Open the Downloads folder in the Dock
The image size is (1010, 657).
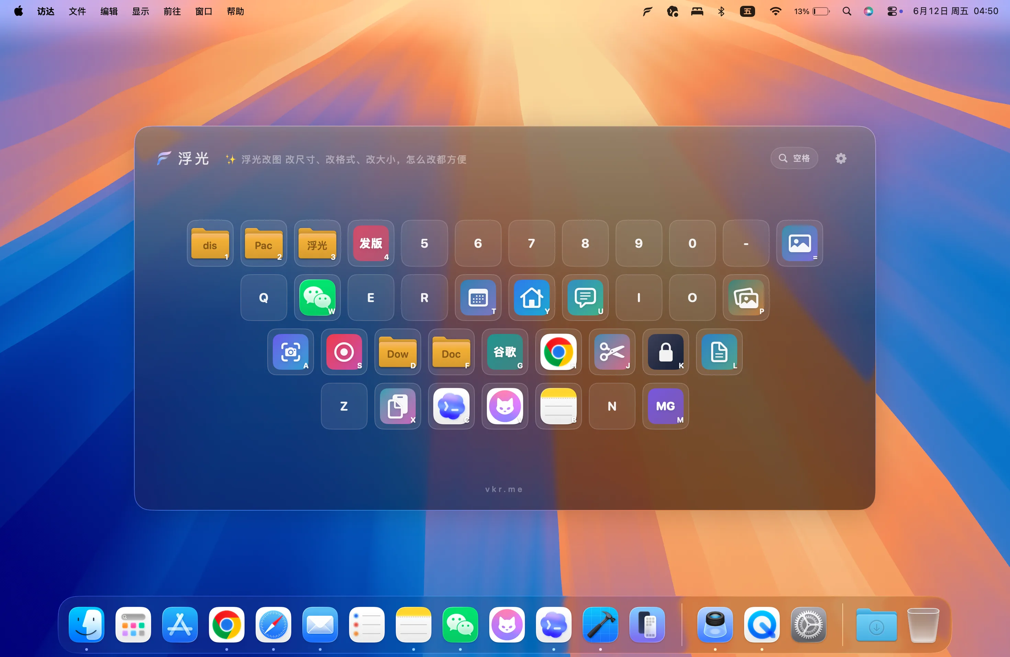pos(876,624)
